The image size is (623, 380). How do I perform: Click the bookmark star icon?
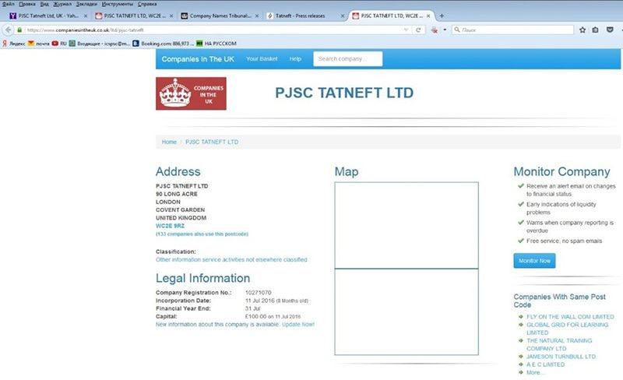pos(582,30)
